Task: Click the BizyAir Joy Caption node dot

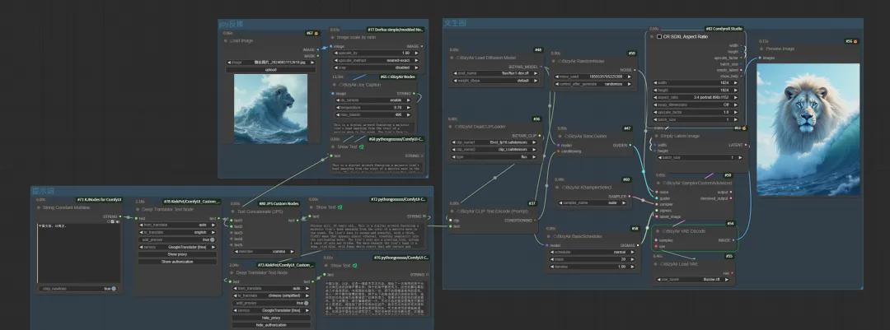Action: click(334, 84)
